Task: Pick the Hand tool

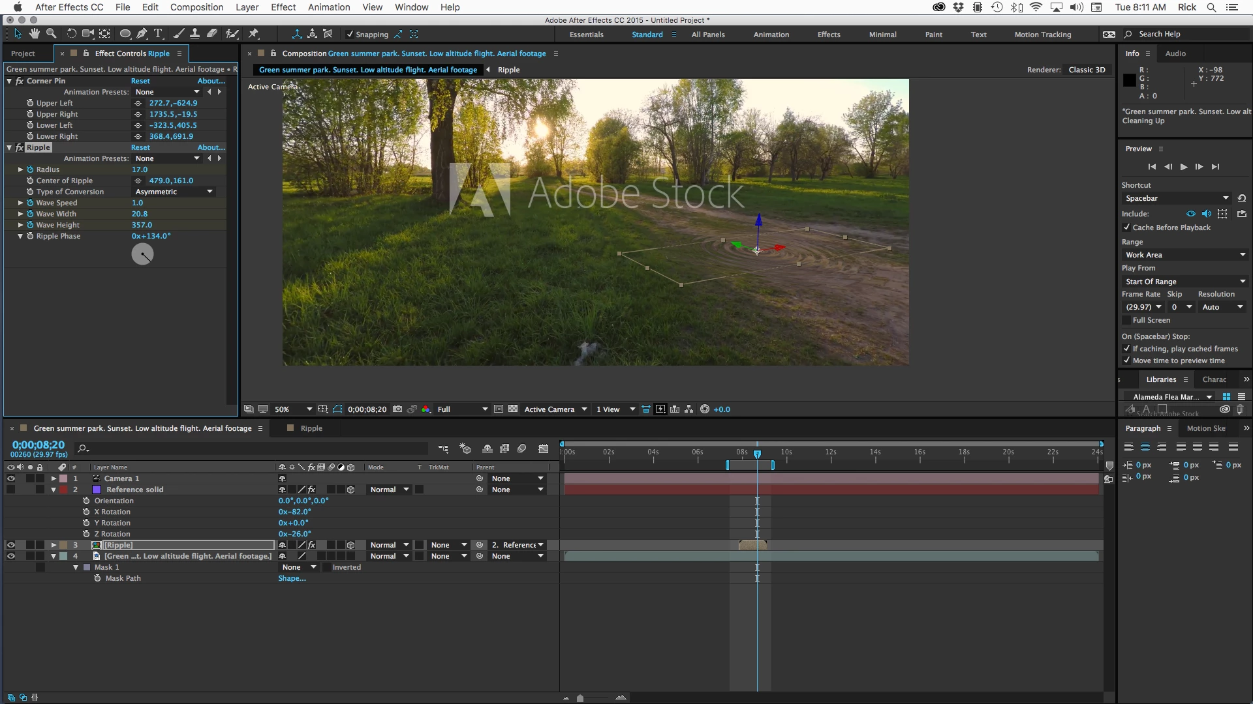Action: tap(34, 34)
